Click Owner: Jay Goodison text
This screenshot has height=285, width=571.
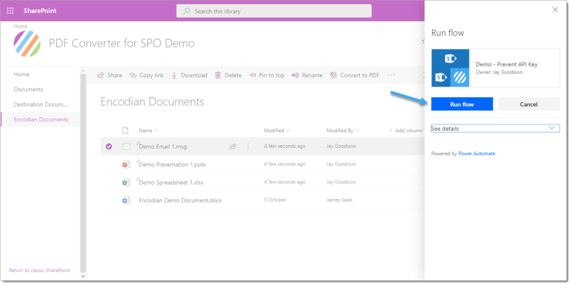[499, 72]
